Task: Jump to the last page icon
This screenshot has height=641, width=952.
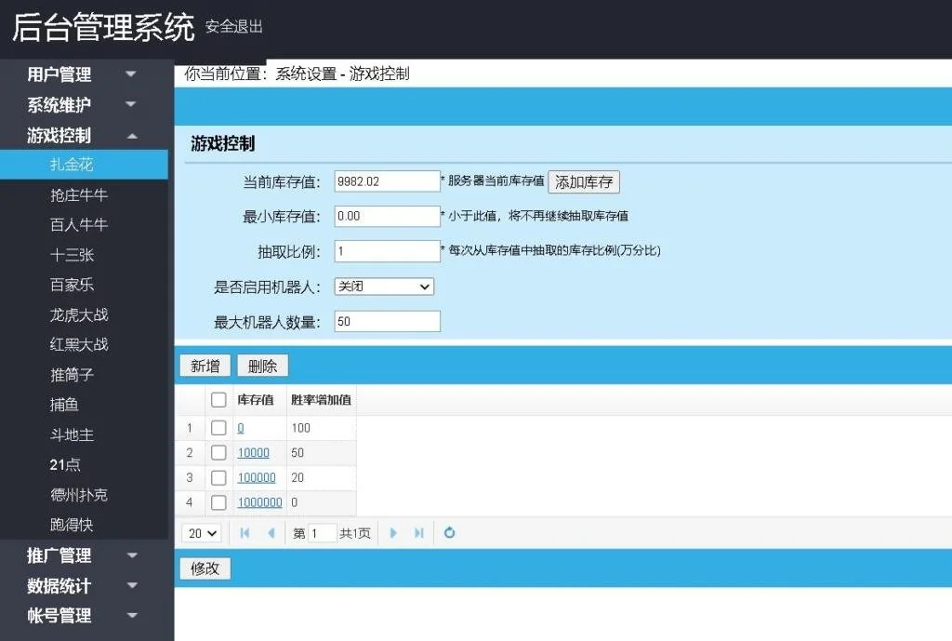Action: click(416, 532)
